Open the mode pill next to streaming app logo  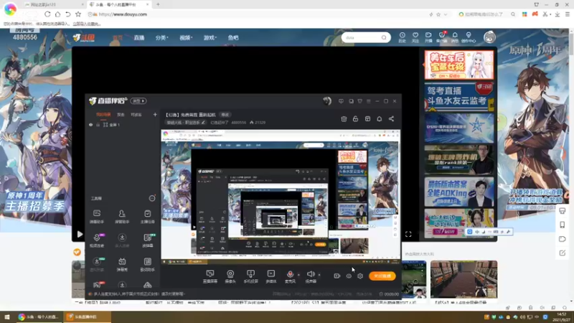tap(138, 101)
